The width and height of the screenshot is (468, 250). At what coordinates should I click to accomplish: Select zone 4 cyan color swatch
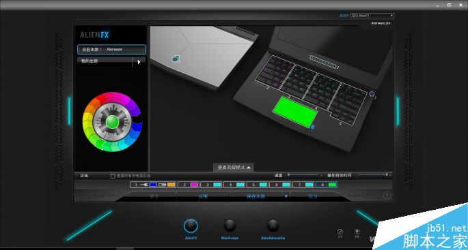point(240,185)
